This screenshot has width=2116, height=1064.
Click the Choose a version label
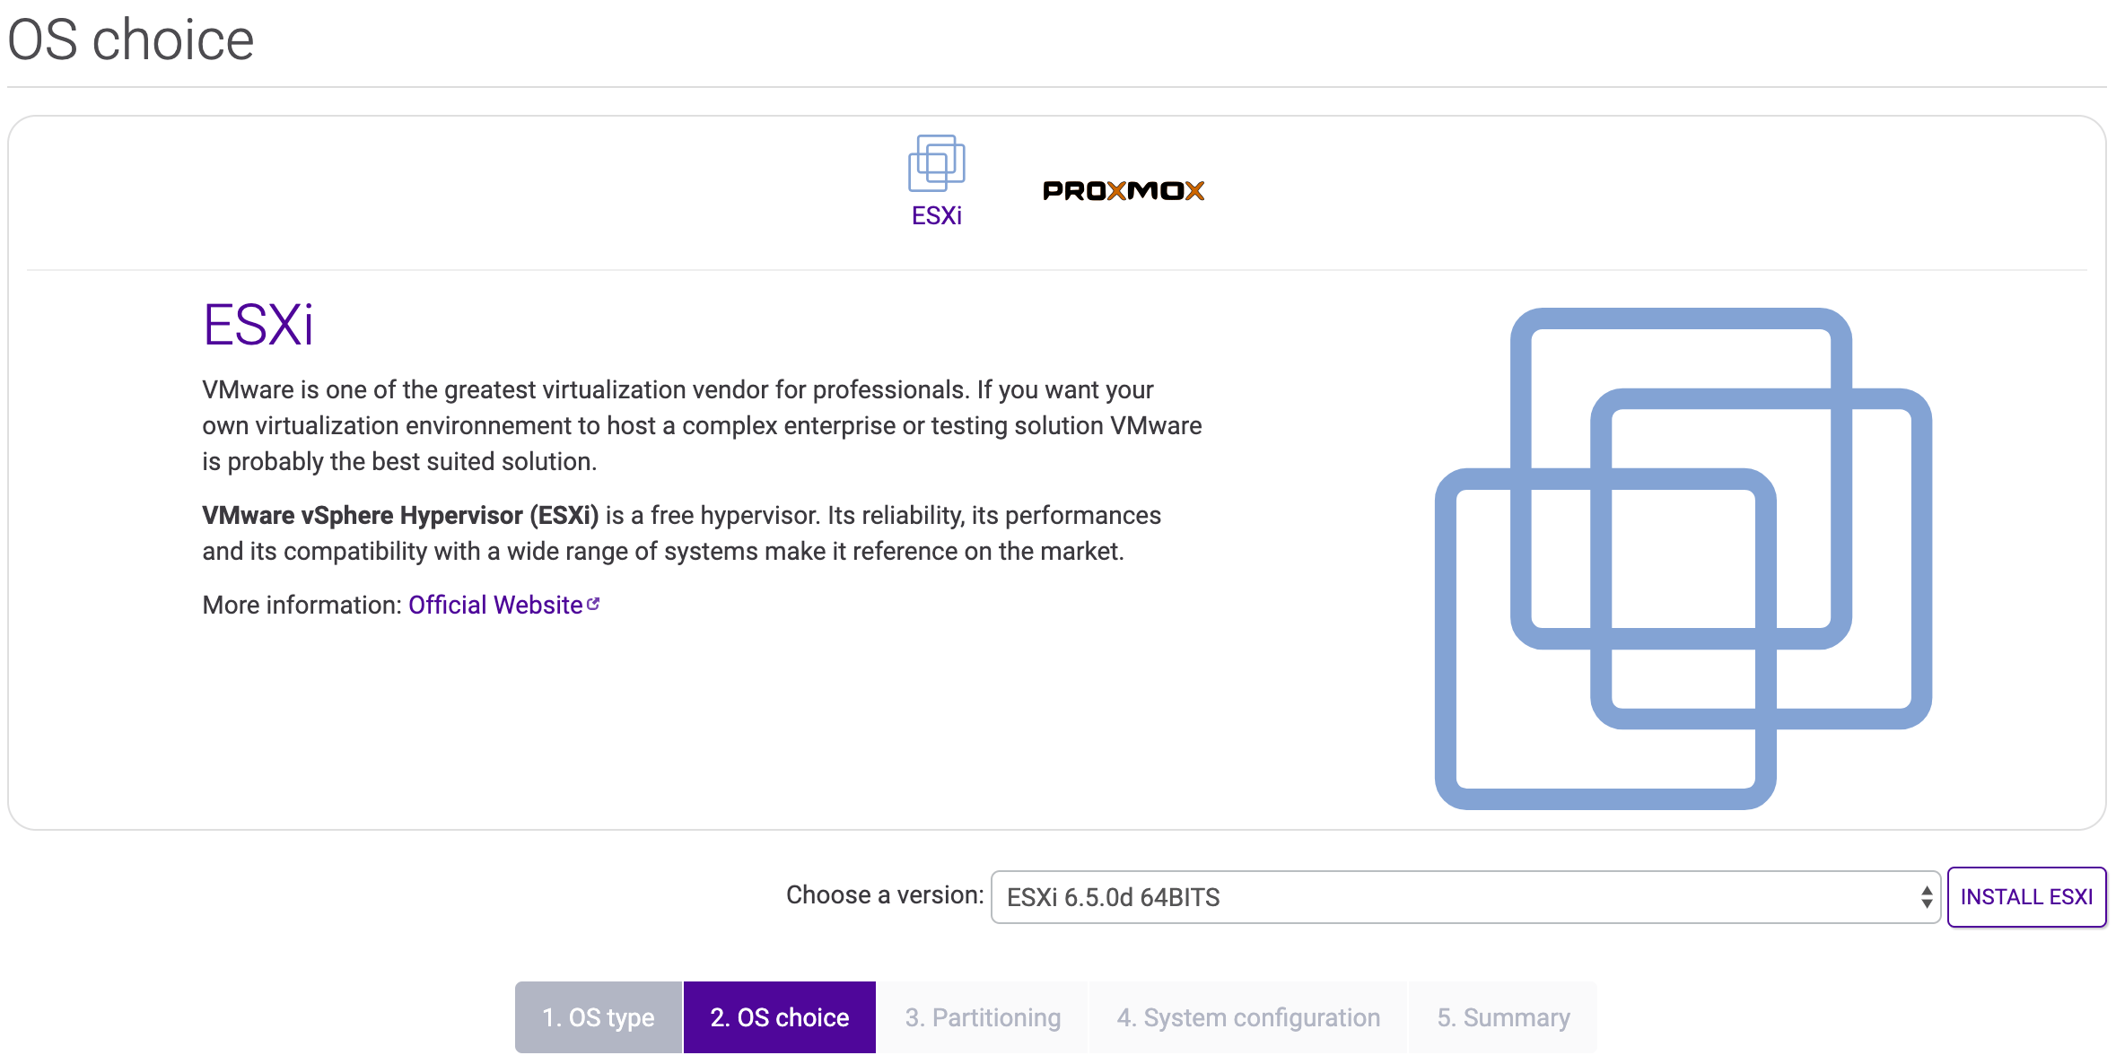point(885,894)
